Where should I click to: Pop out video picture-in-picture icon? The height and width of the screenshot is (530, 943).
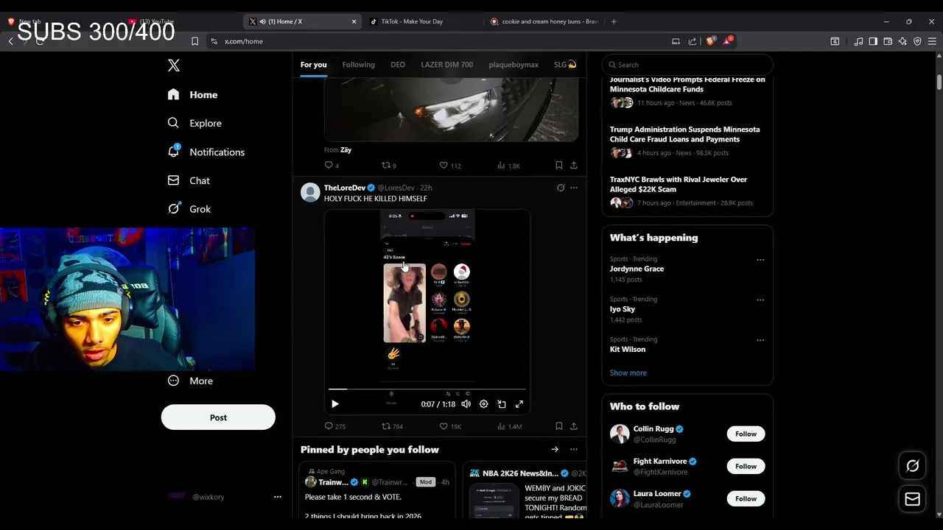click(x=502, y=404)
